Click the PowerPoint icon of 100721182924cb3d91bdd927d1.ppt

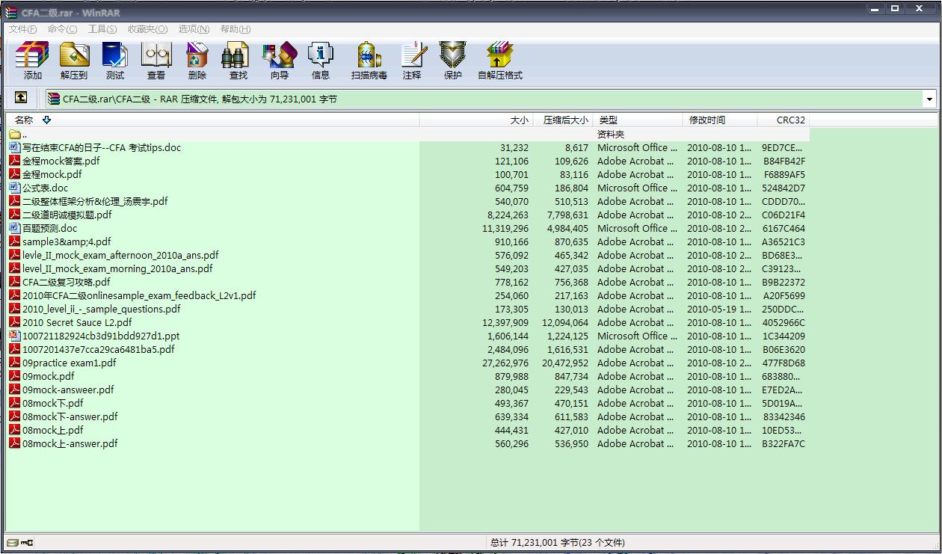tap(15, 336)
